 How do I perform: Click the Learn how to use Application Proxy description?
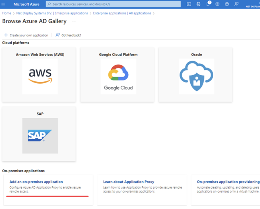pos(143,189)
